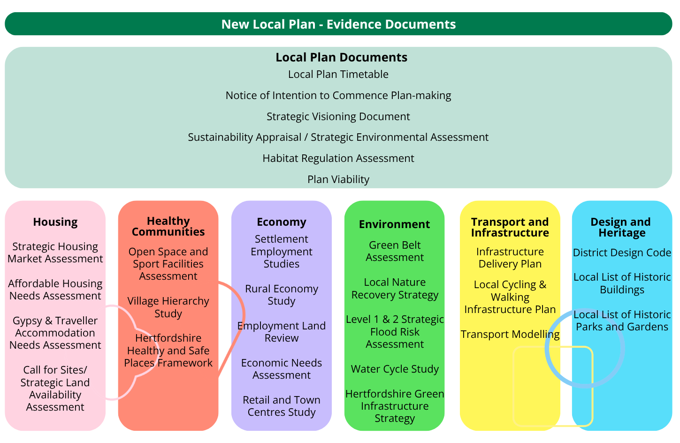Click 'Sustainability Appraisal / Strategic Environmental Assessment'
This screenshot has height=443, width=680.
338,137
